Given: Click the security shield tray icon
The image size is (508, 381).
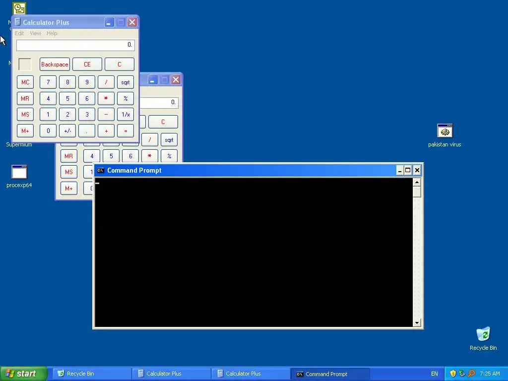Looking at the screenshot, I should pyautogui.click(x=453, y=374).
